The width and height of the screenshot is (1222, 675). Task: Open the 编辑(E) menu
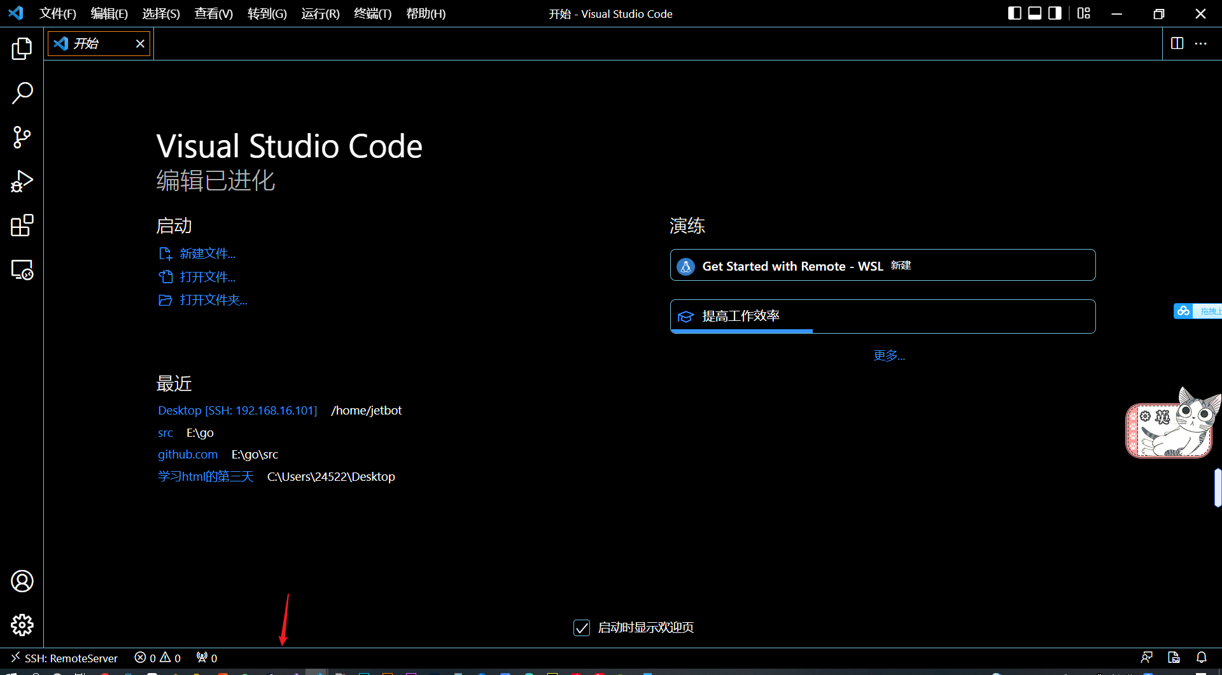pos(109,13)
